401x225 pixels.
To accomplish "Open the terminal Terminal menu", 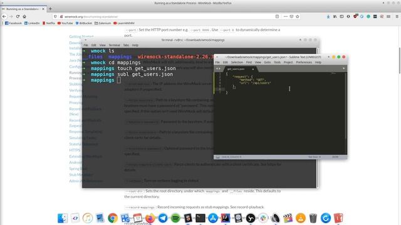I will point(114,45).
